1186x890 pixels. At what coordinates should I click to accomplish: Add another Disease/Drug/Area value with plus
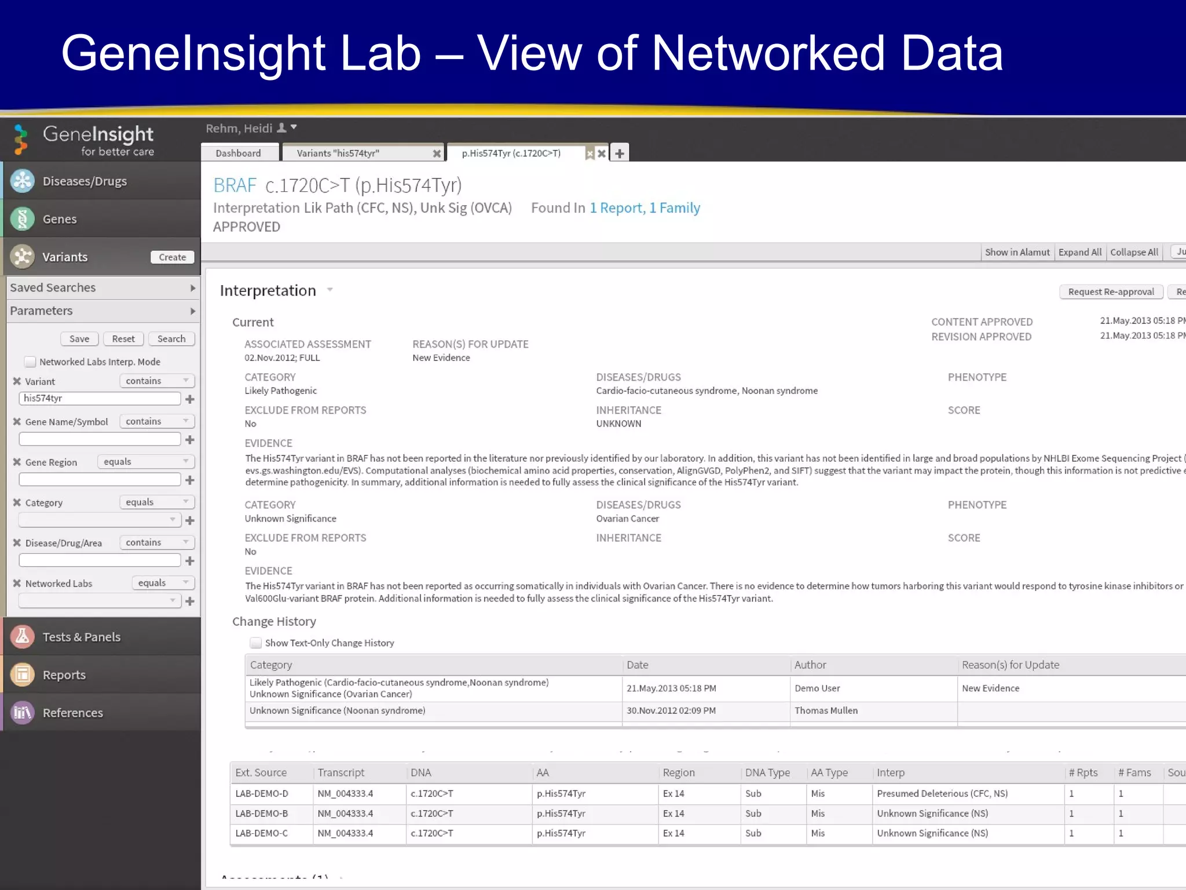(190, 561)
